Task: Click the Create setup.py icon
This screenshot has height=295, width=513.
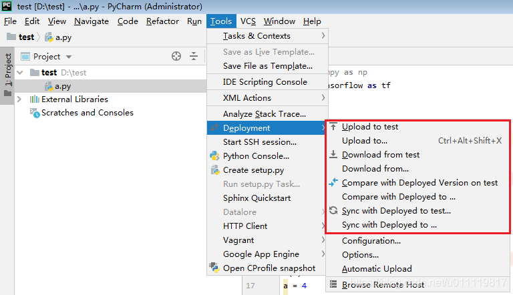Action: 214,170
